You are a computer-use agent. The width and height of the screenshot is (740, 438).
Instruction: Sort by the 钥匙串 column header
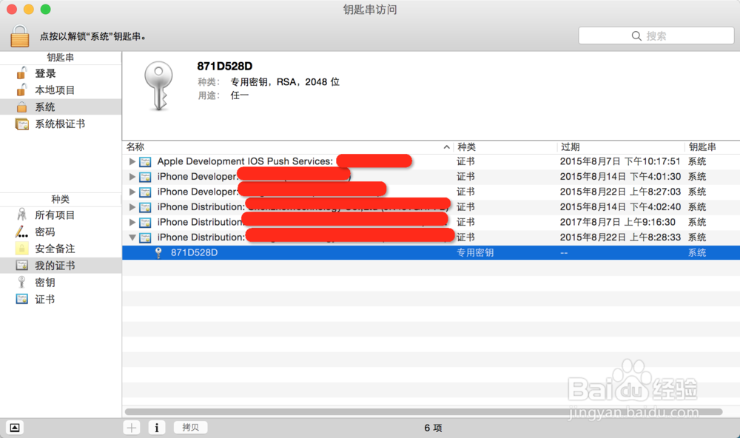712,147
